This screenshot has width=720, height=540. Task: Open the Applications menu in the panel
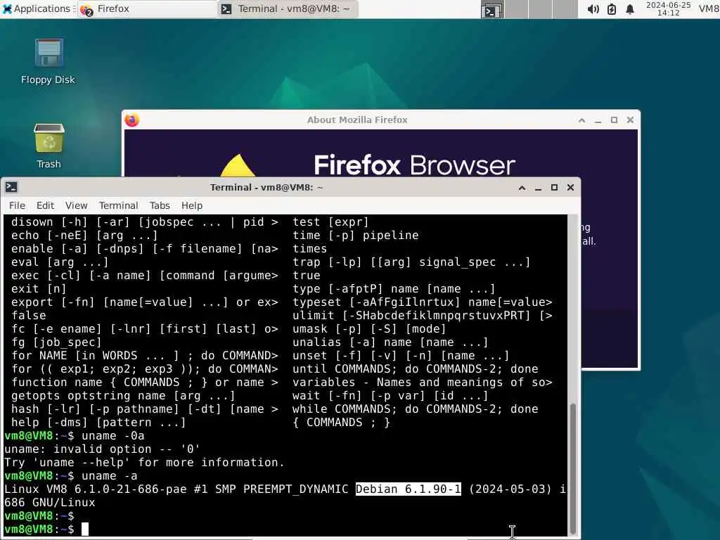point(37,8)
